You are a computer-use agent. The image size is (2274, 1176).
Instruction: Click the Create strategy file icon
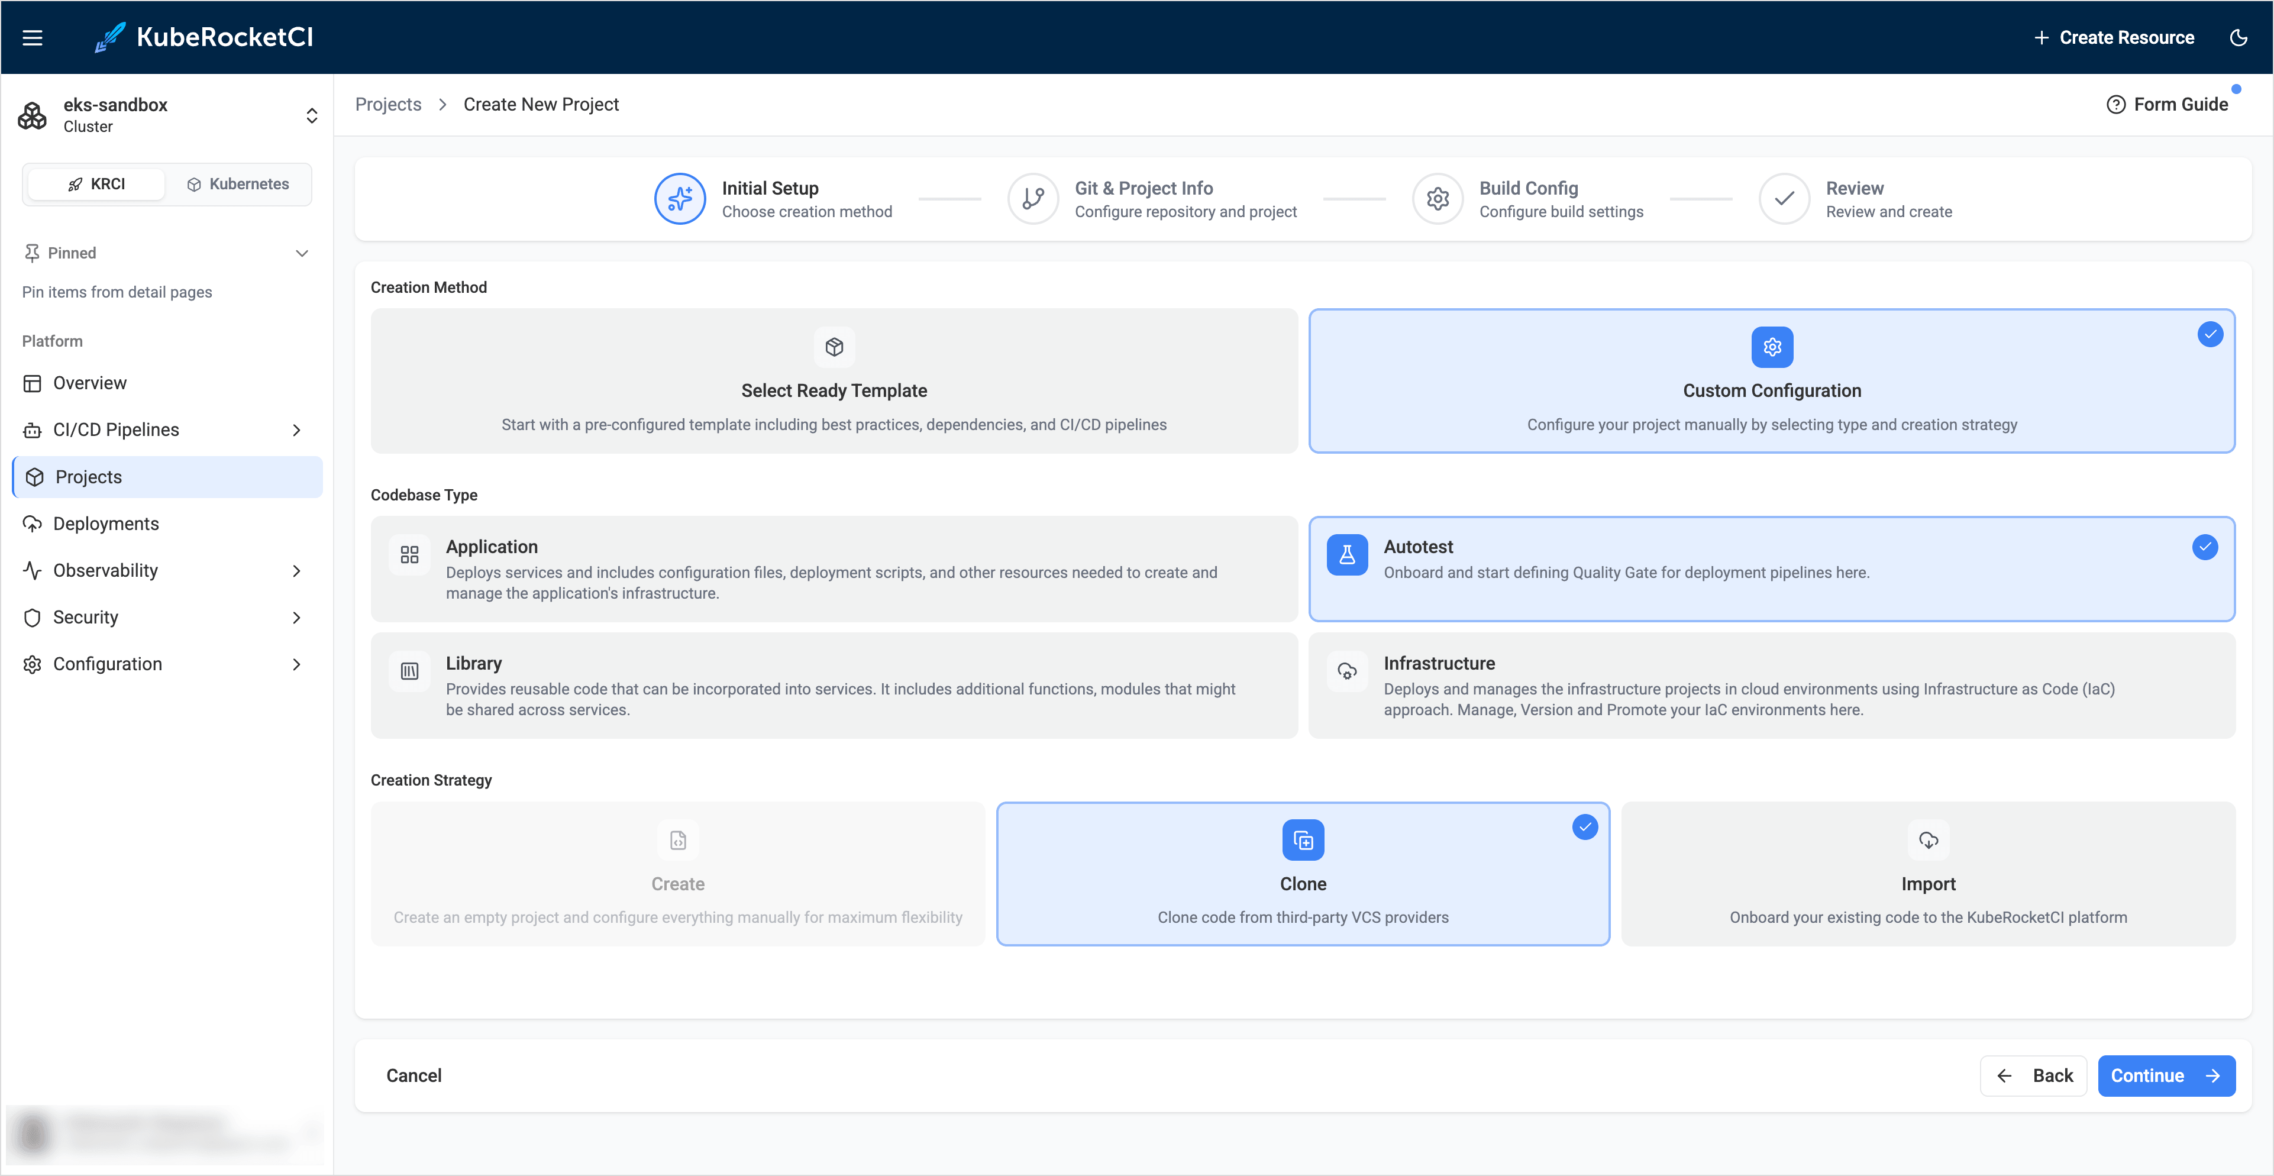[678, 839]
